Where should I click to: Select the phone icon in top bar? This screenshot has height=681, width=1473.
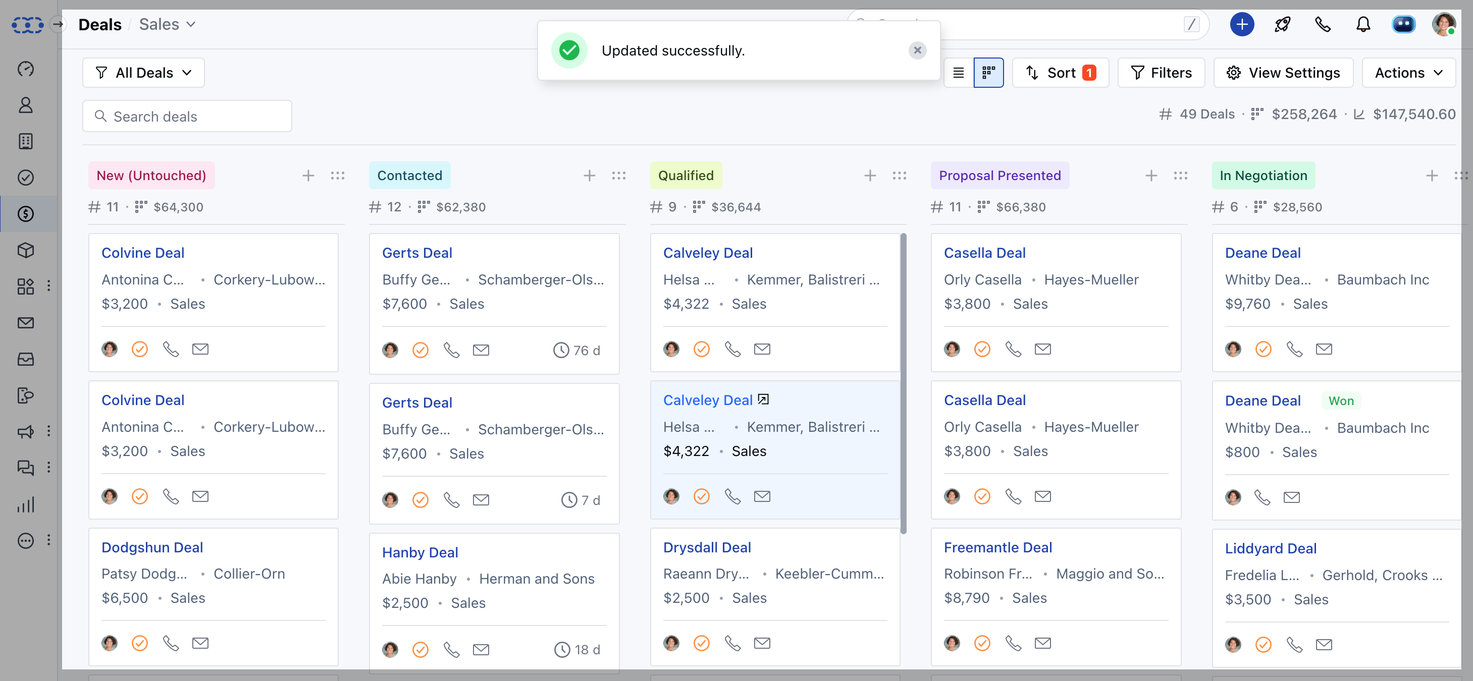coord(1323,25)
